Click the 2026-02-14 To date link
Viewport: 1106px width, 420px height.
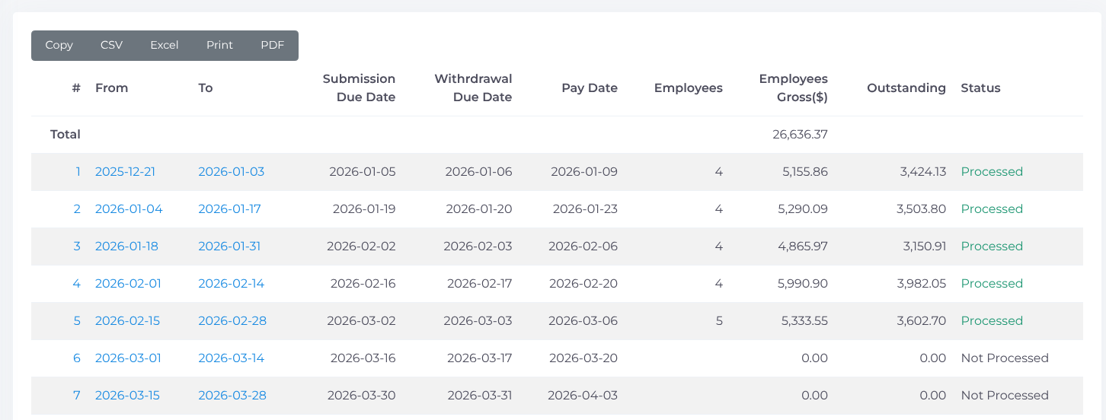point(231,284)
